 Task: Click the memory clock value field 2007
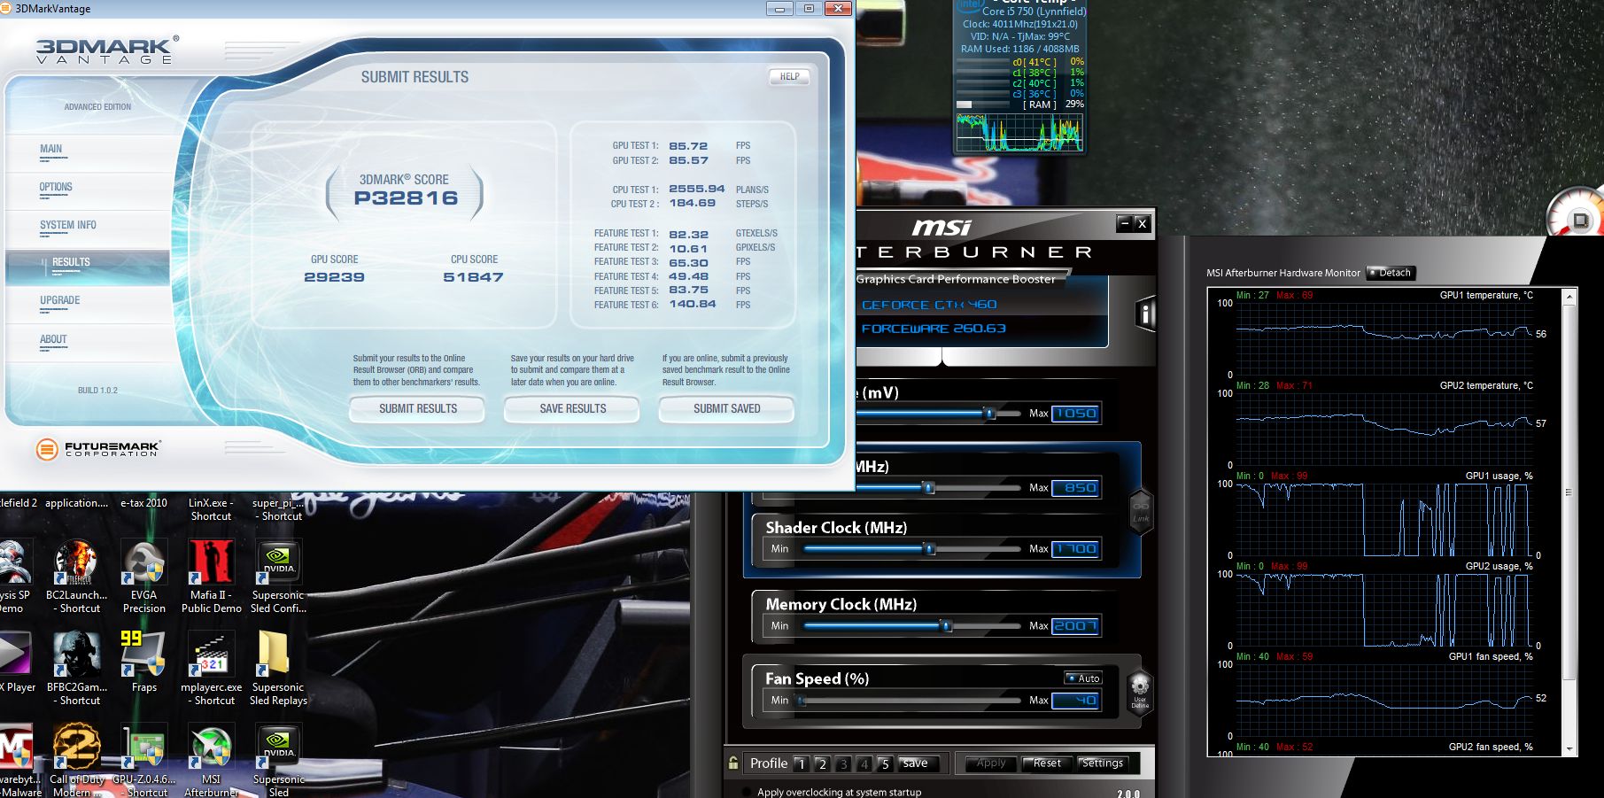click(1075, 626)
